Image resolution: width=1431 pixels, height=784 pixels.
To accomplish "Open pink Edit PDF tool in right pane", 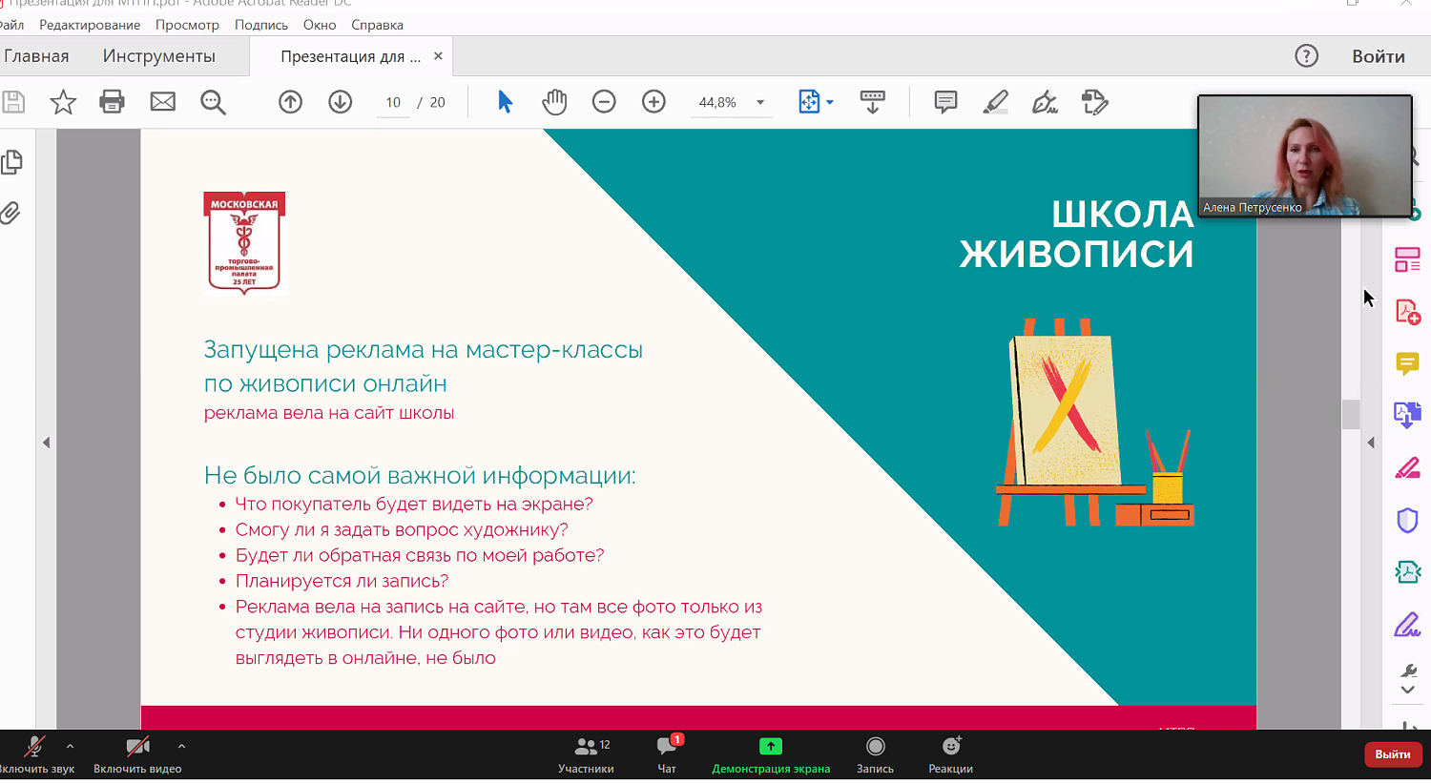I will coord(1407,468).
